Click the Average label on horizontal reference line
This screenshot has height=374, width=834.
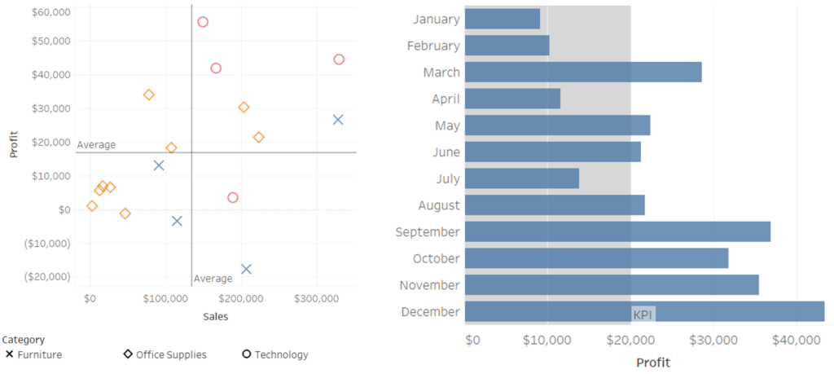[x=96, y=145]
